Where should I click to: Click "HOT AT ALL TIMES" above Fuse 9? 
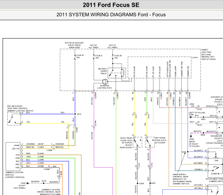tap(93, 46)
